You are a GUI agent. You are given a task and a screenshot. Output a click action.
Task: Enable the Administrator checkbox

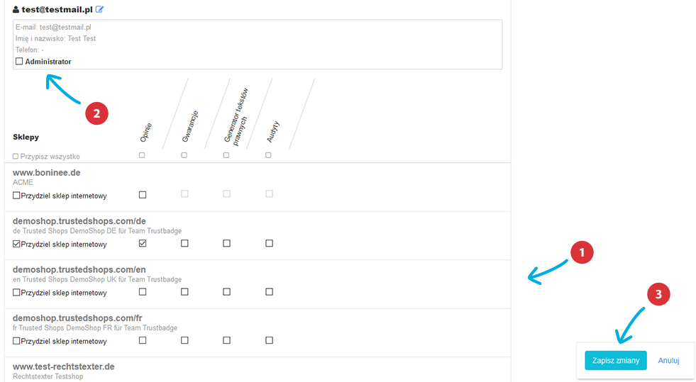[19, 61]
